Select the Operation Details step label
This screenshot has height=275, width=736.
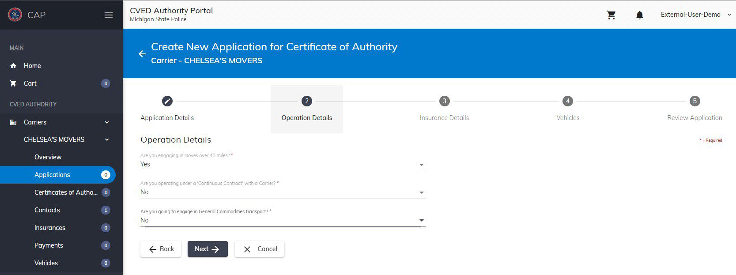307,118
